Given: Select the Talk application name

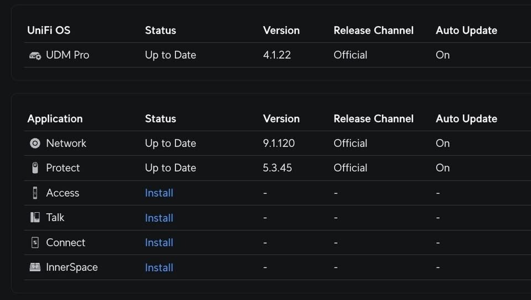Looking at the screenshot, I should [55, 218].
